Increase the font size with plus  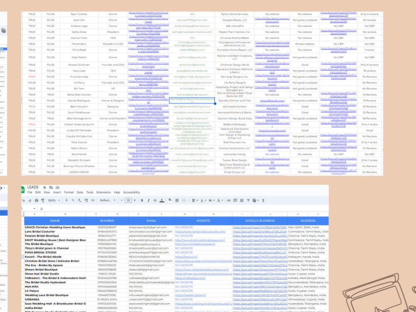(135, 201)
